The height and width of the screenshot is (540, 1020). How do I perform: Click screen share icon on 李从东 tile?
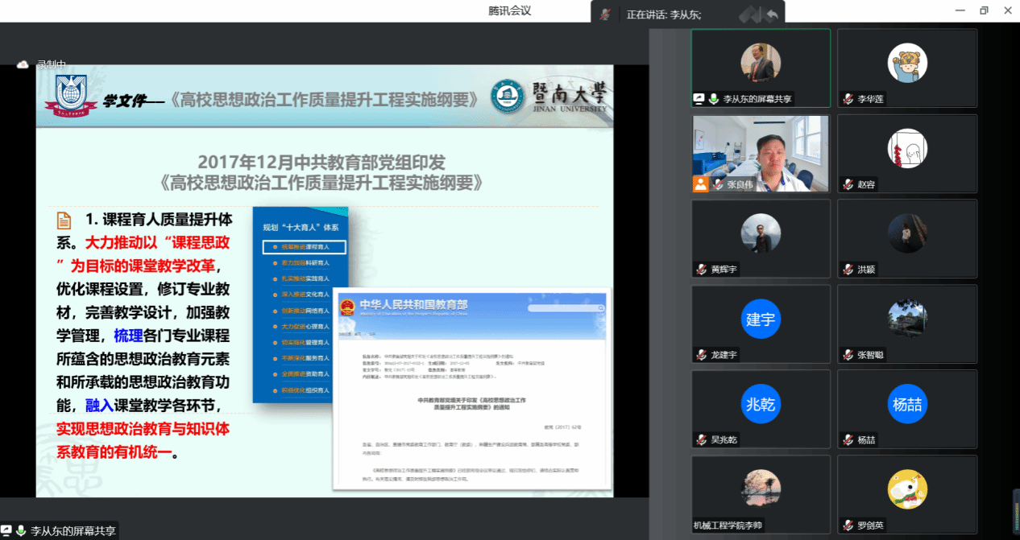[699, 99]
